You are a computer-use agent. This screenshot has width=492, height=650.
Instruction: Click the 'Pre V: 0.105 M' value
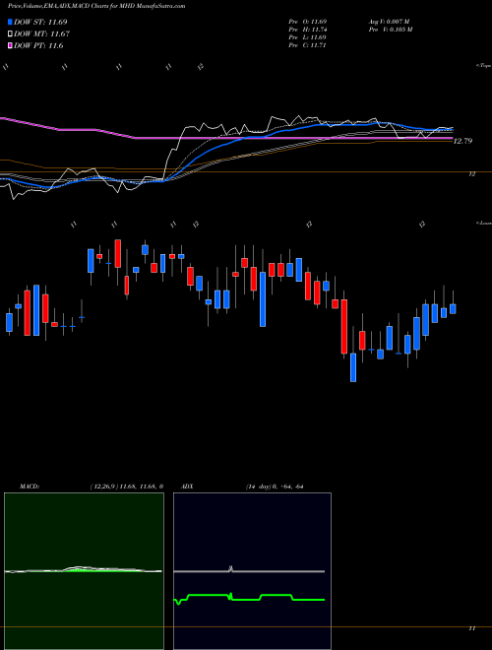(390, 30)
